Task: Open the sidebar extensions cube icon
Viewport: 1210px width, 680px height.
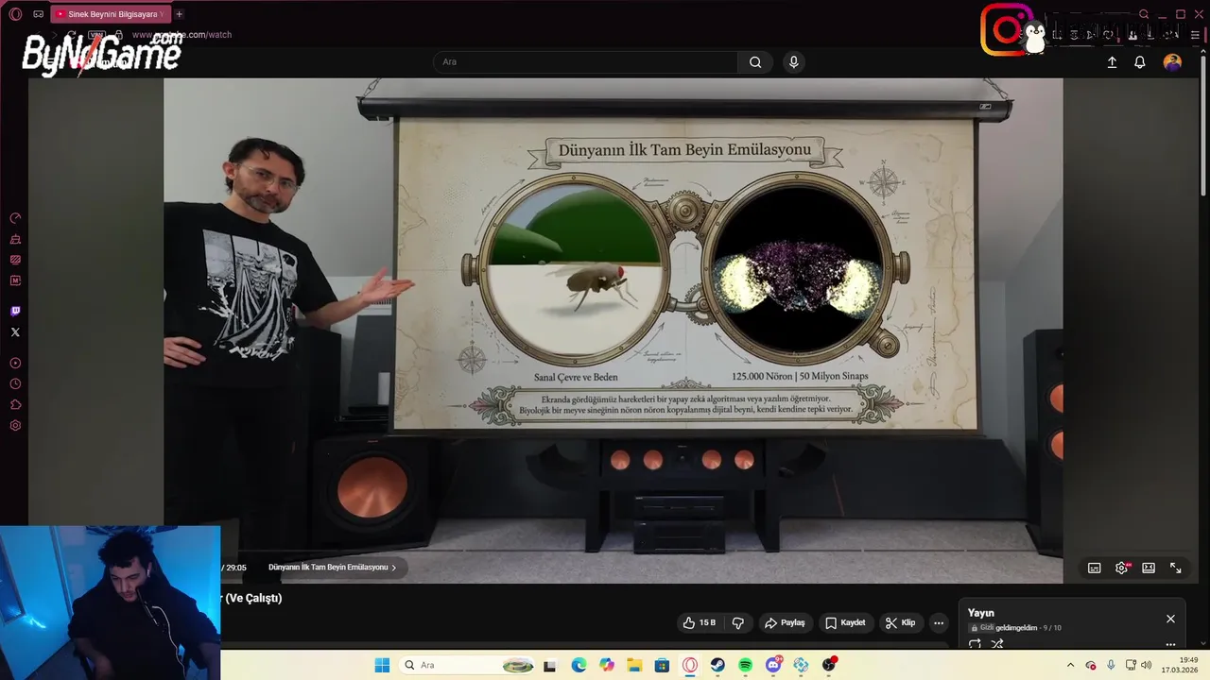Action: pos(15,404)
